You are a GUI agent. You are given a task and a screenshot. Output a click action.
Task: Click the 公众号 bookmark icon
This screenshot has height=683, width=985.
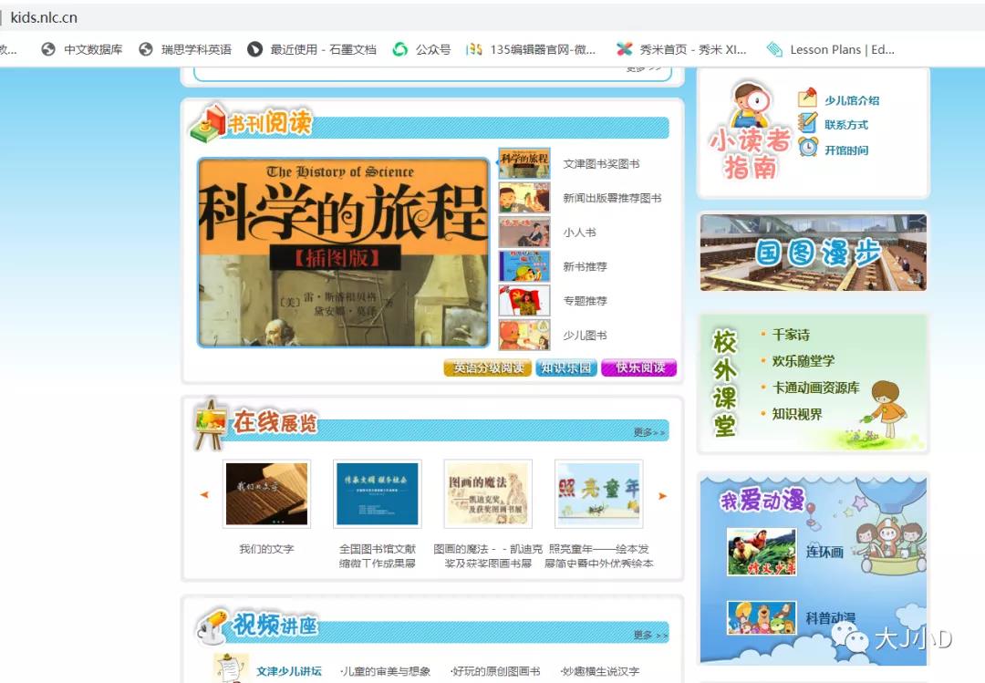pyautogui.click(x=400, y=49)
